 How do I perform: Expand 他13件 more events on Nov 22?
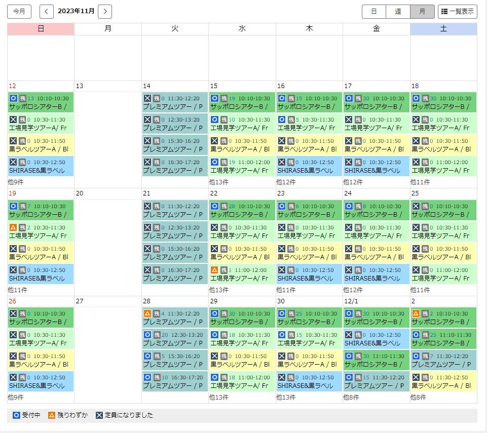219,290
